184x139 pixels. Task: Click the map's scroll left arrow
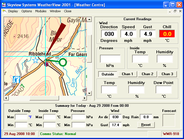coord(6,98)
